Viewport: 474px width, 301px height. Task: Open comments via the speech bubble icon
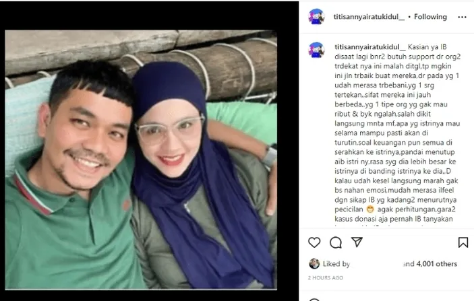(x=336, y=242)
